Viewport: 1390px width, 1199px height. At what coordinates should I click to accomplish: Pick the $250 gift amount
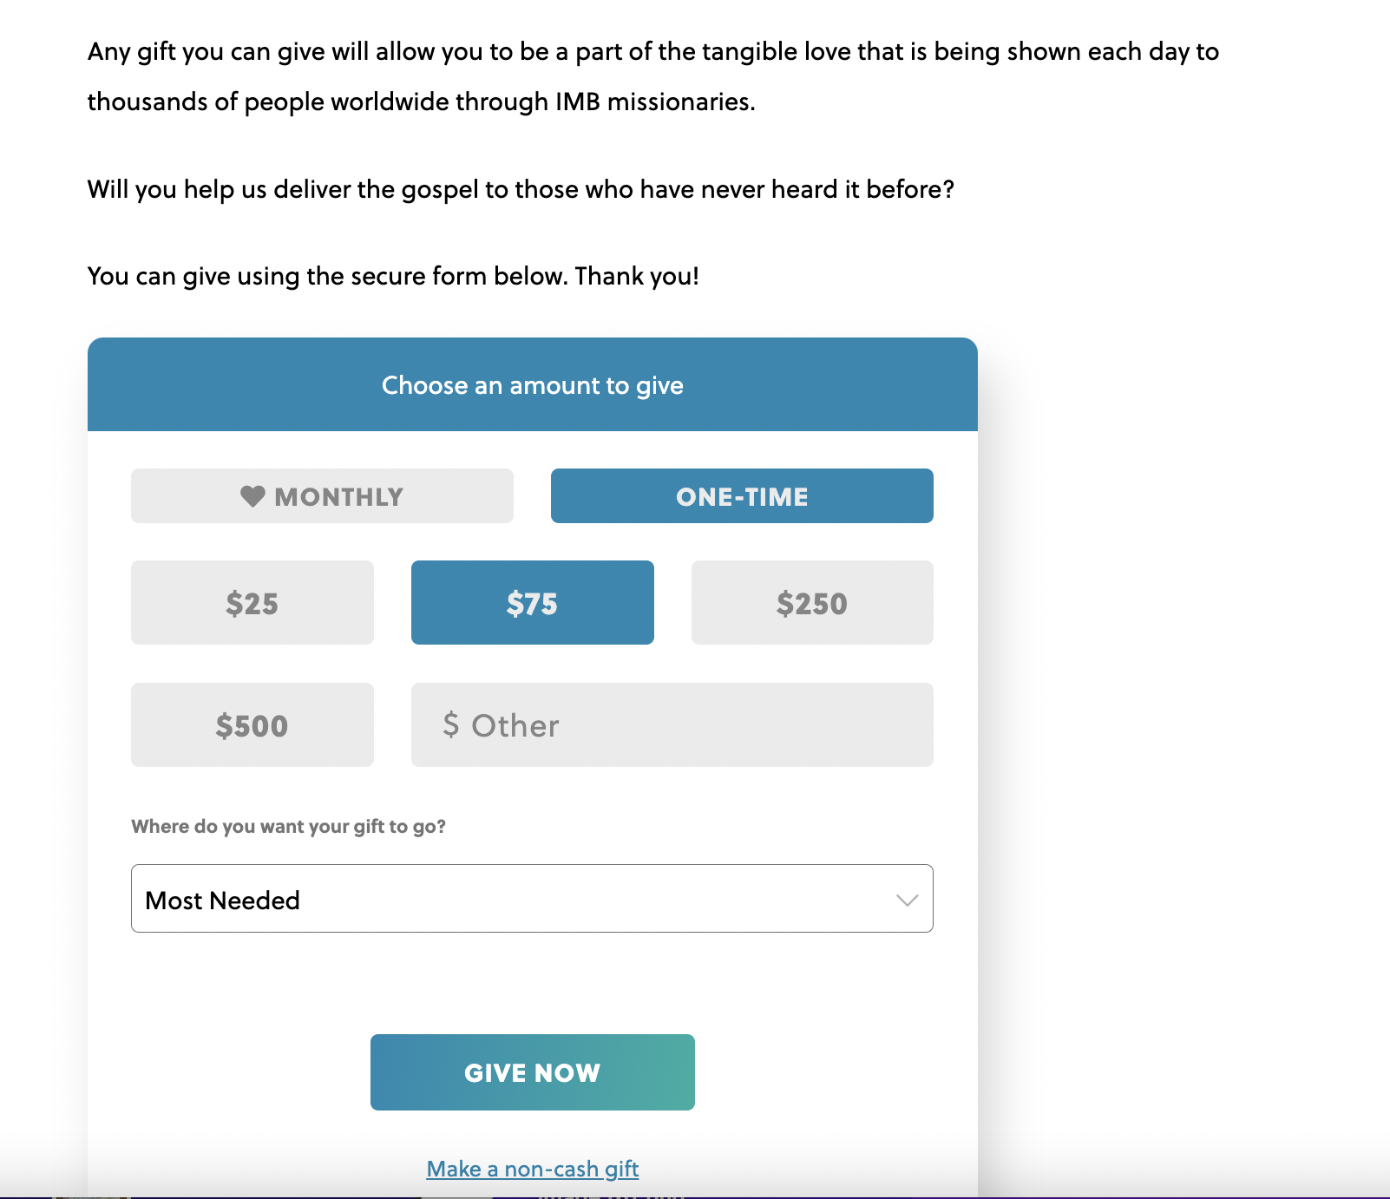tap(812, 603)
